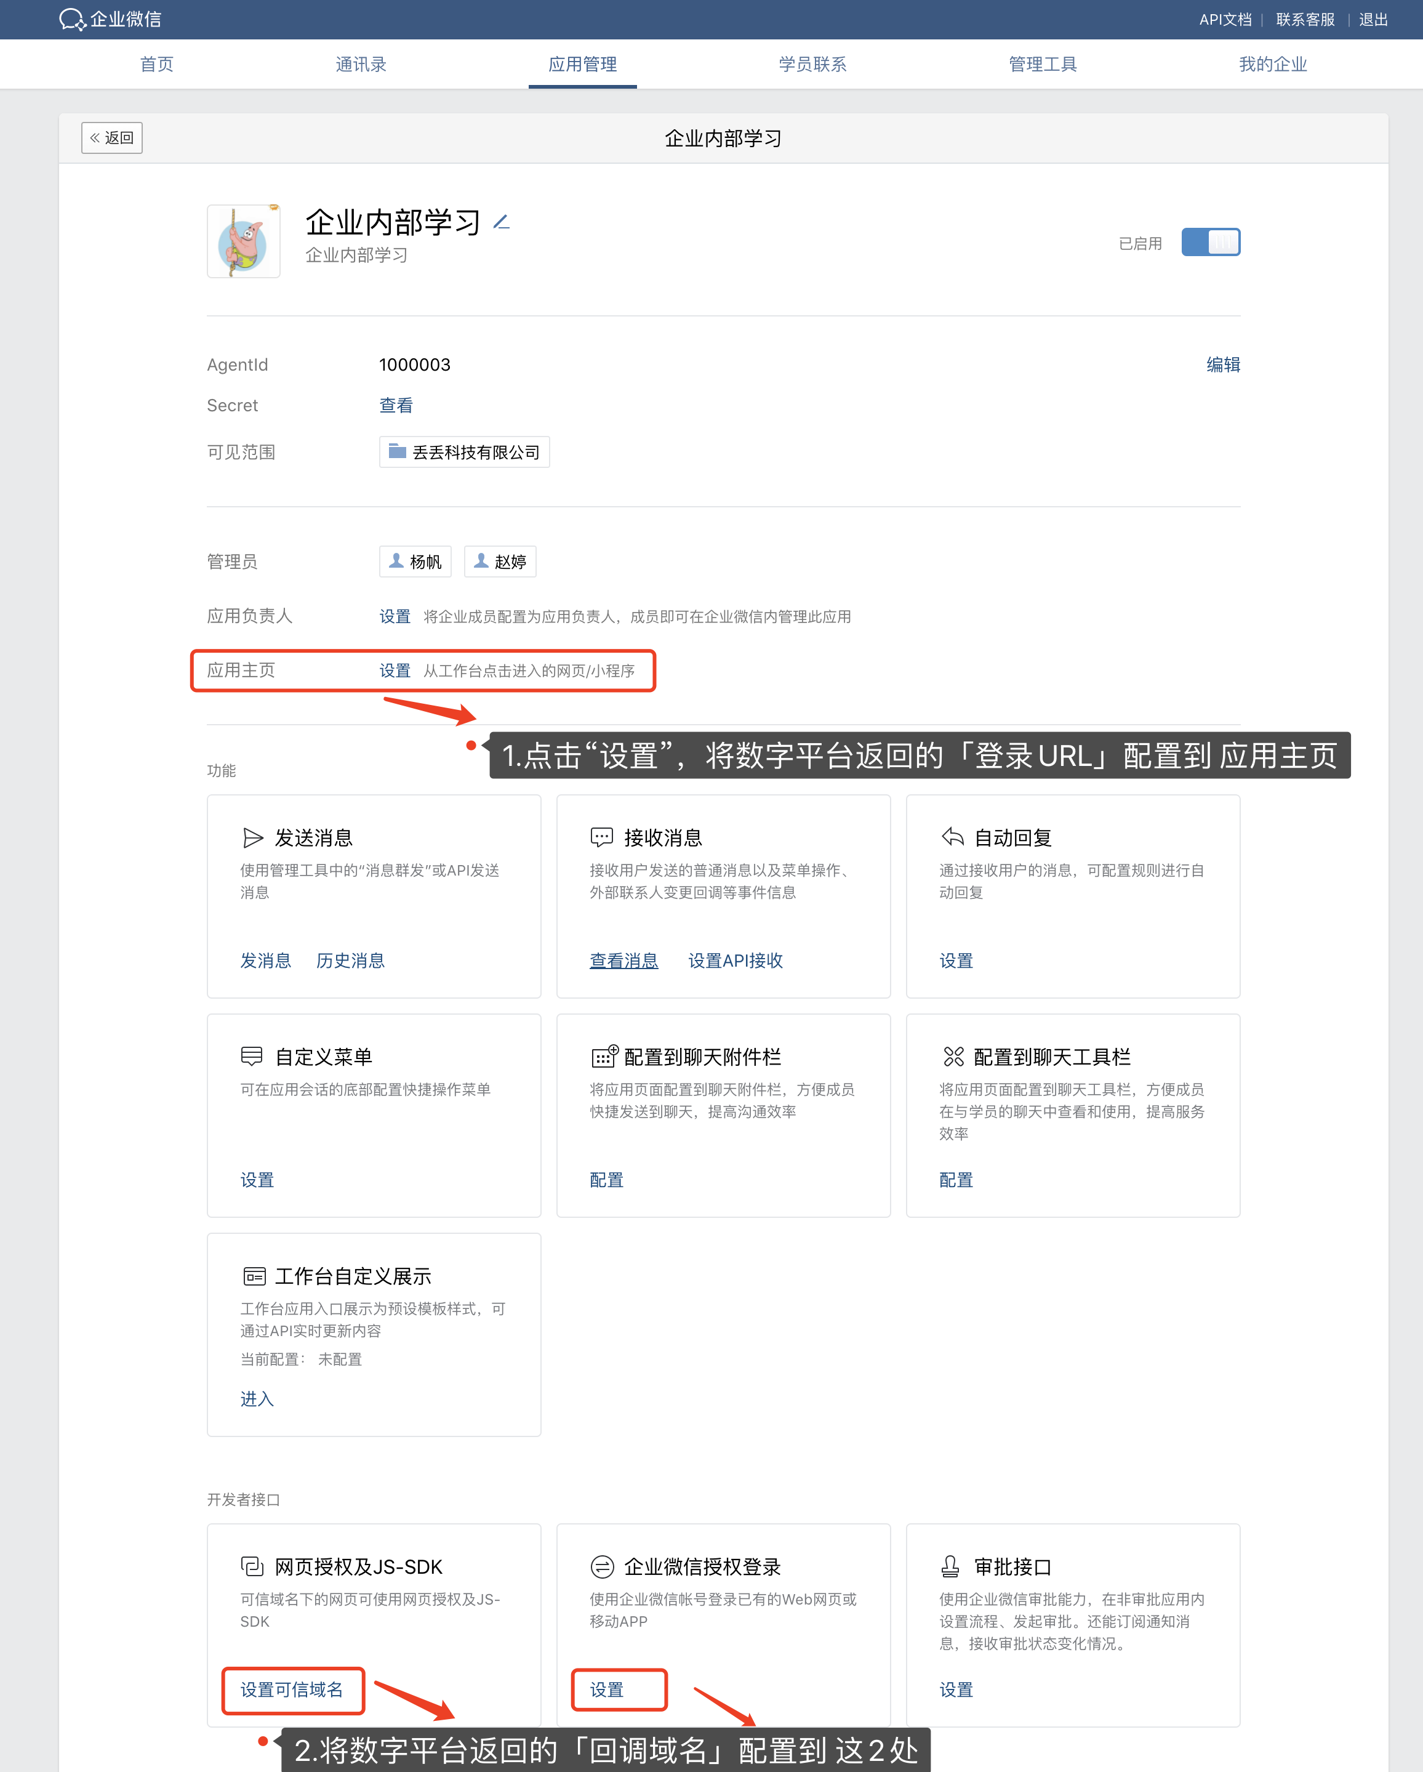
Task: Click 配置 in the 配置到聊天工具栏 card
Action: click(956, 1180)
